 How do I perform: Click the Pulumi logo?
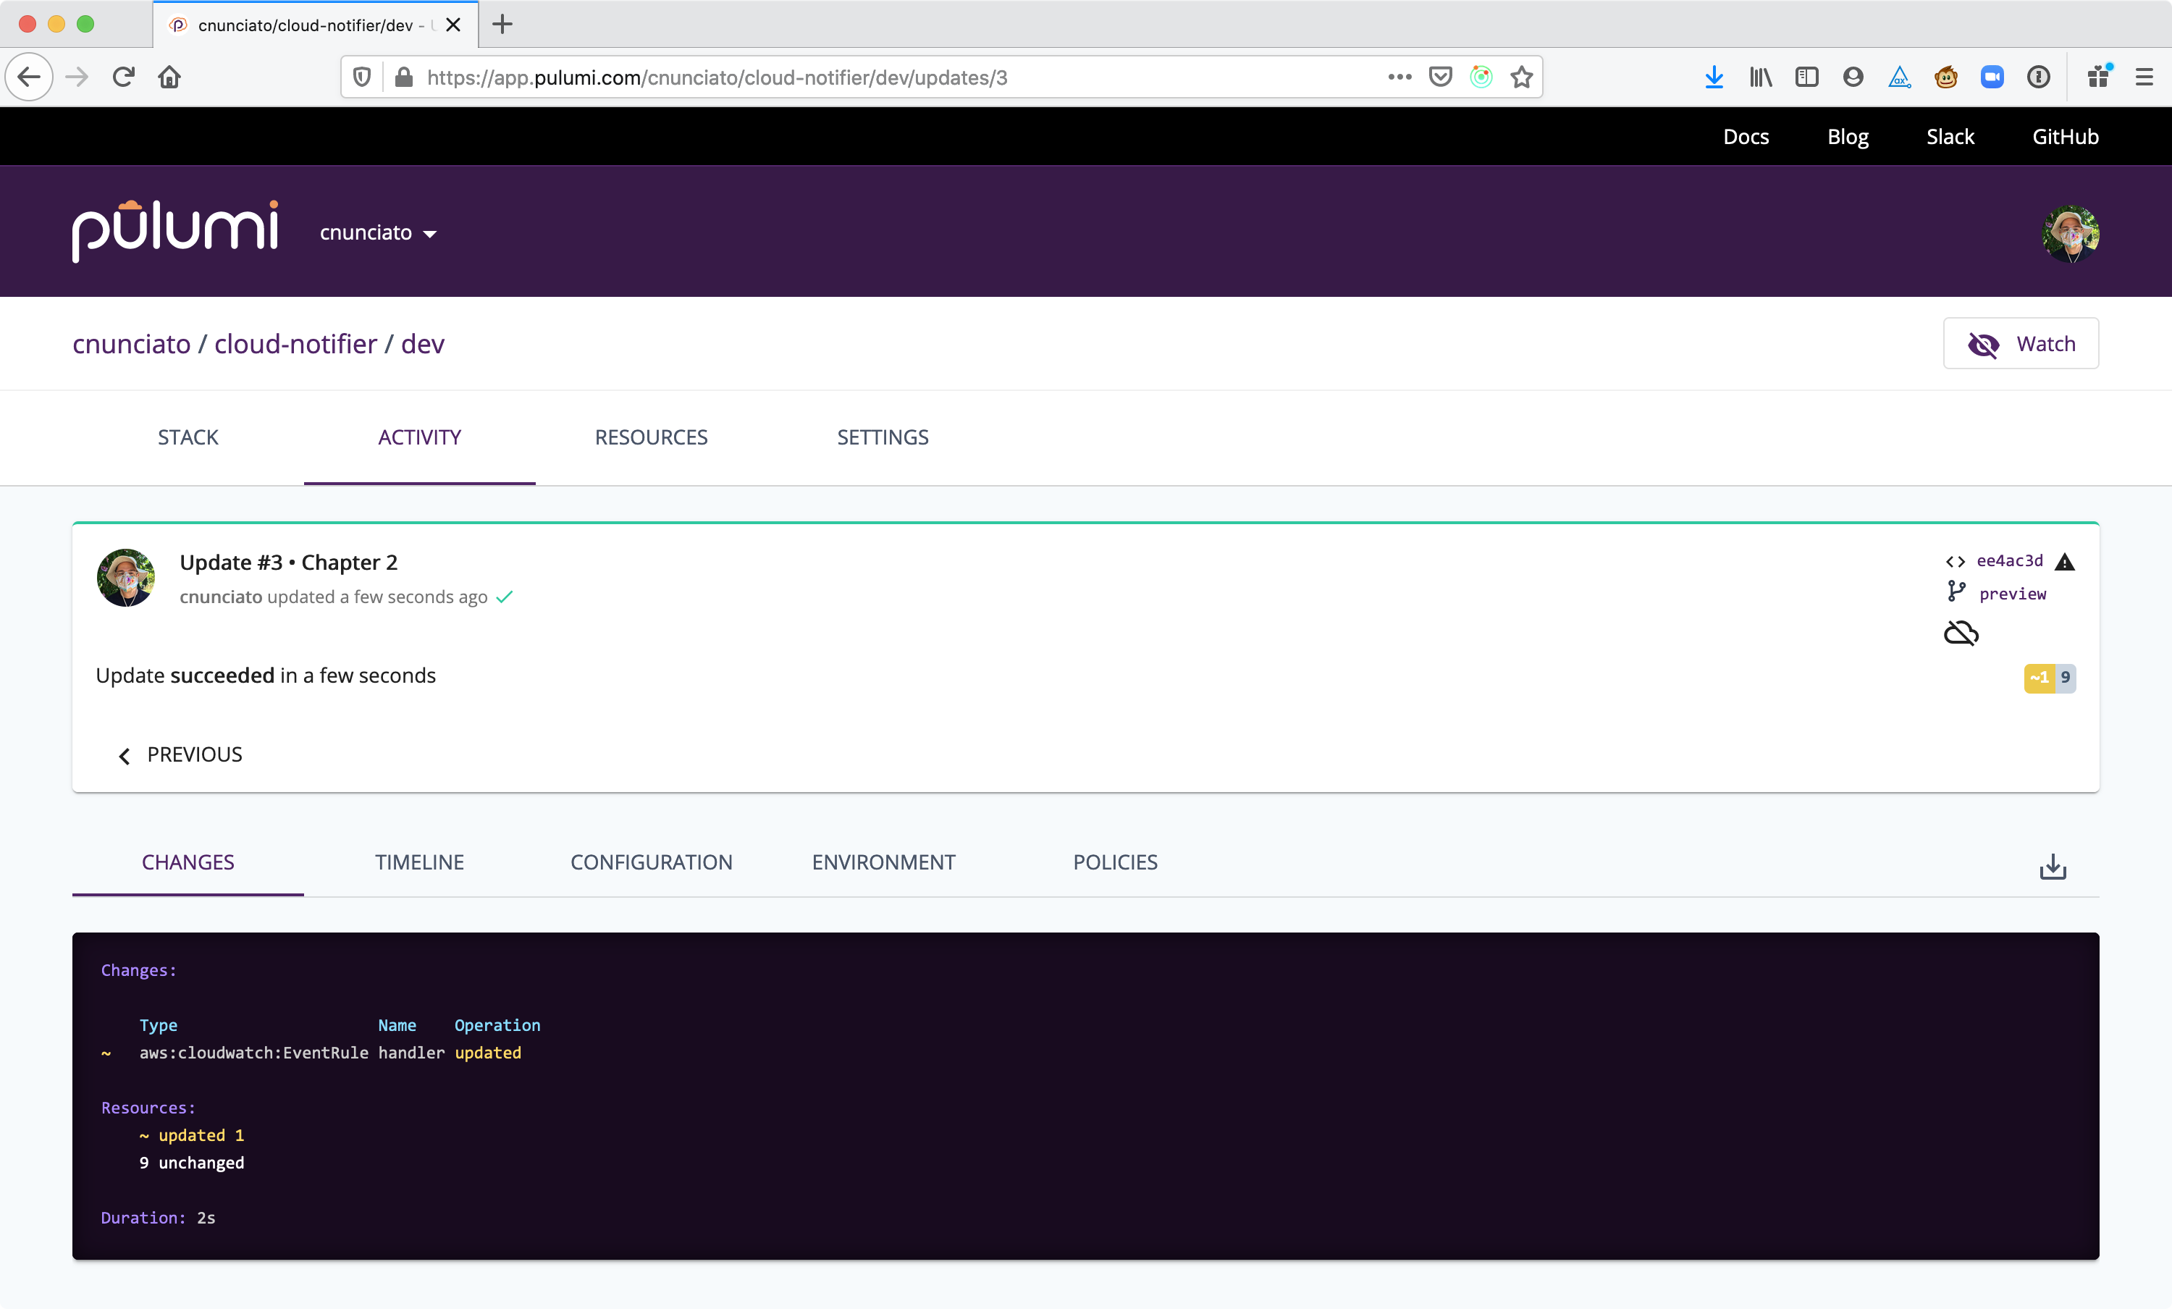coord(175,231)
